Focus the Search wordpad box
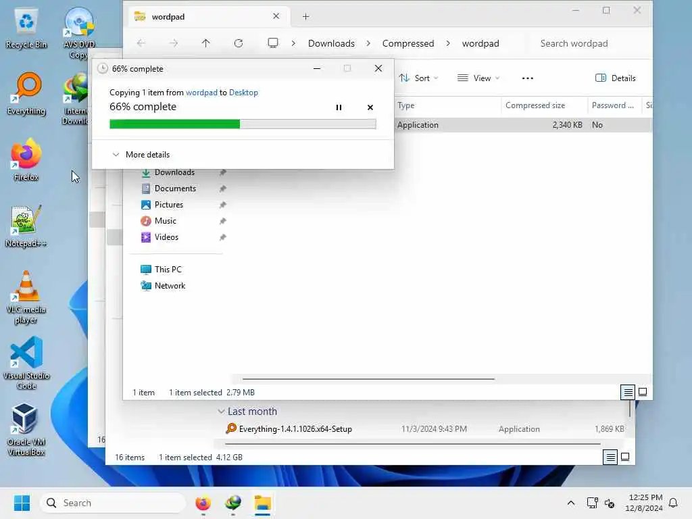 pyautogui.click(x=589, y=43)
